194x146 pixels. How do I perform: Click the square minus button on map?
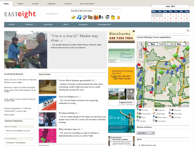coord(141,57)
